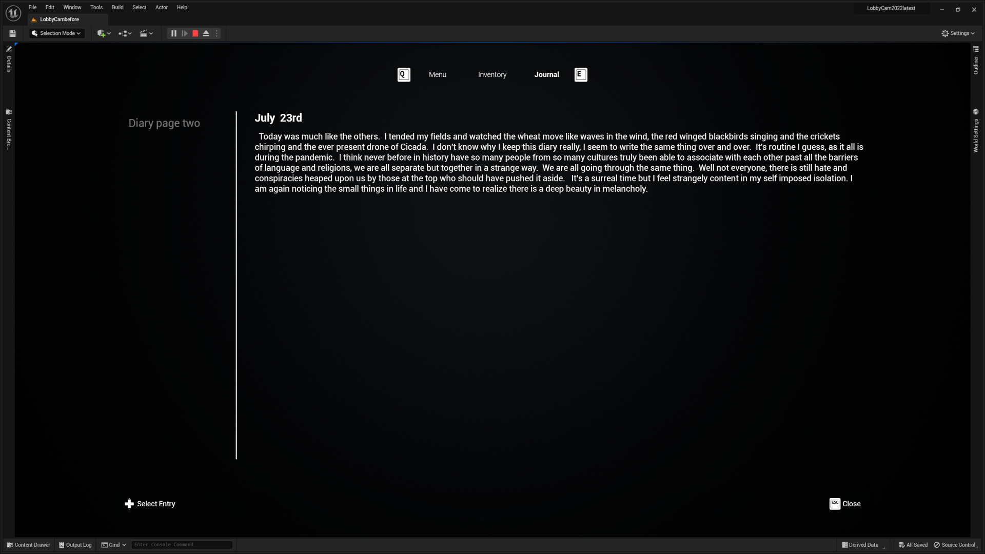Select the Build menu item
This screenshot has height=554, width=985.
117,8
